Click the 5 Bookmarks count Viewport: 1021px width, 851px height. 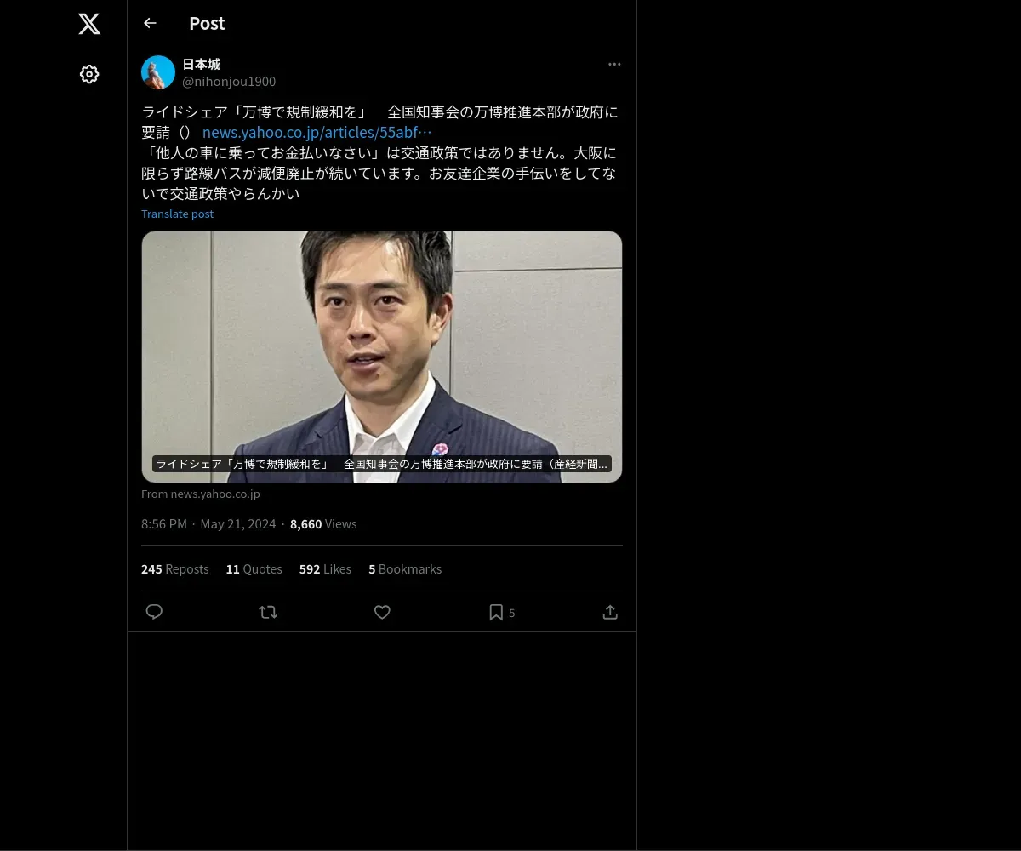pos(405,568)
